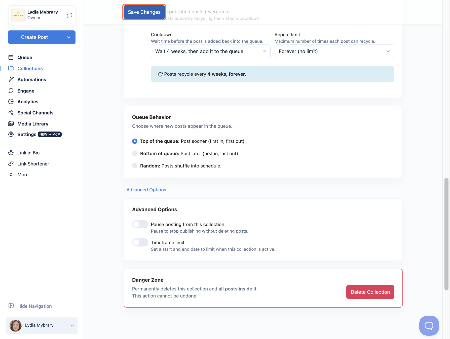Open the Create Post dropdown arrow
This screenshot has height=339, width=450.
68,37
